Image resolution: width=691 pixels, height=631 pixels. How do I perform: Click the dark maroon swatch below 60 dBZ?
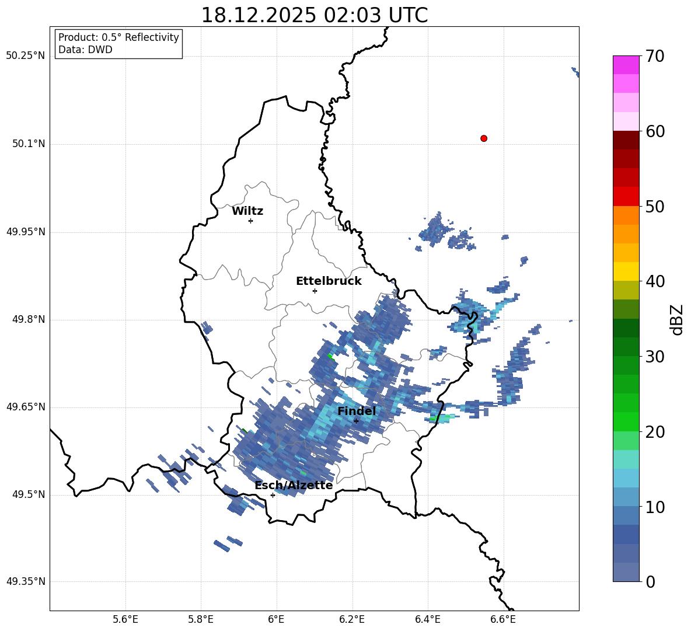(626, 140)
